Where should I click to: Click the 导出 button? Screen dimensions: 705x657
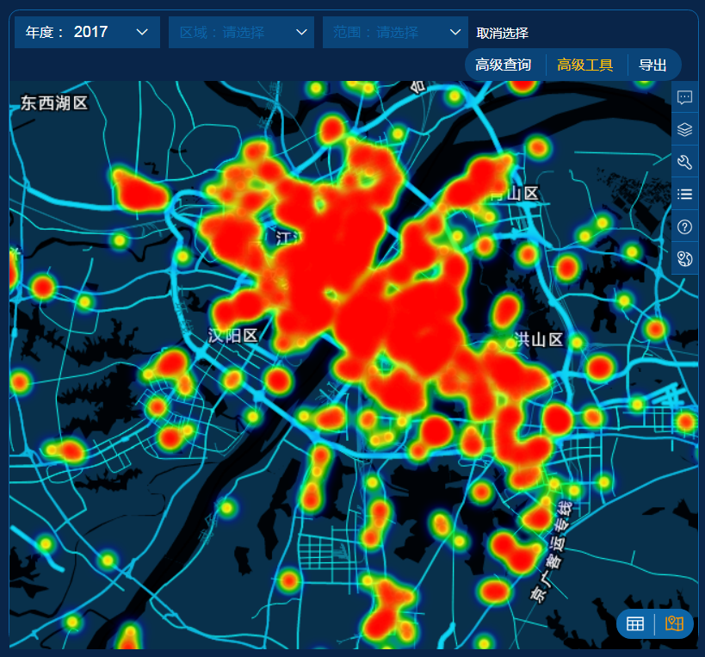click(x=652, y=65)
